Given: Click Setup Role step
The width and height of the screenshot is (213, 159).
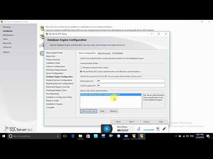Looking at the screenshot, I should pos(51,56).
